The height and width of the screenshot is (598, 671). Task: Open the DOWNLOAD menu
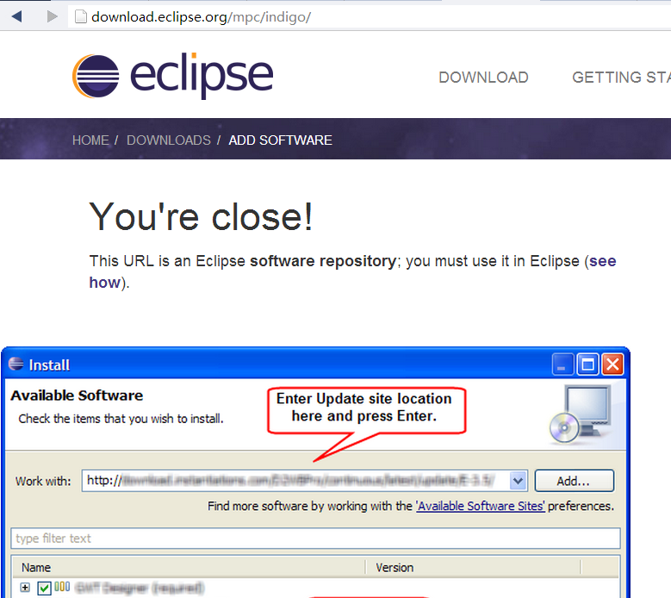pos(483,78)
